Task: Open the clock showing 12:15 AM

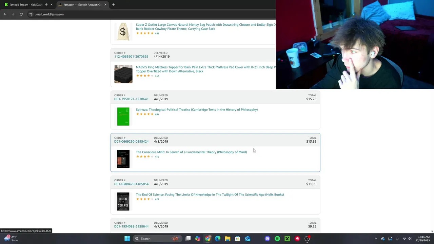Action: click(x=423, y=239)
